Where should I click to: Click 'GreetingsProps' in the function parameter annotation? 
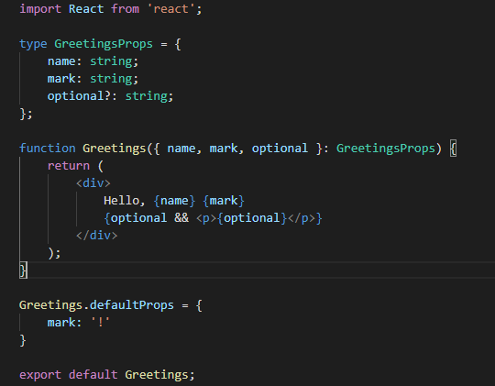coord(386,149)
